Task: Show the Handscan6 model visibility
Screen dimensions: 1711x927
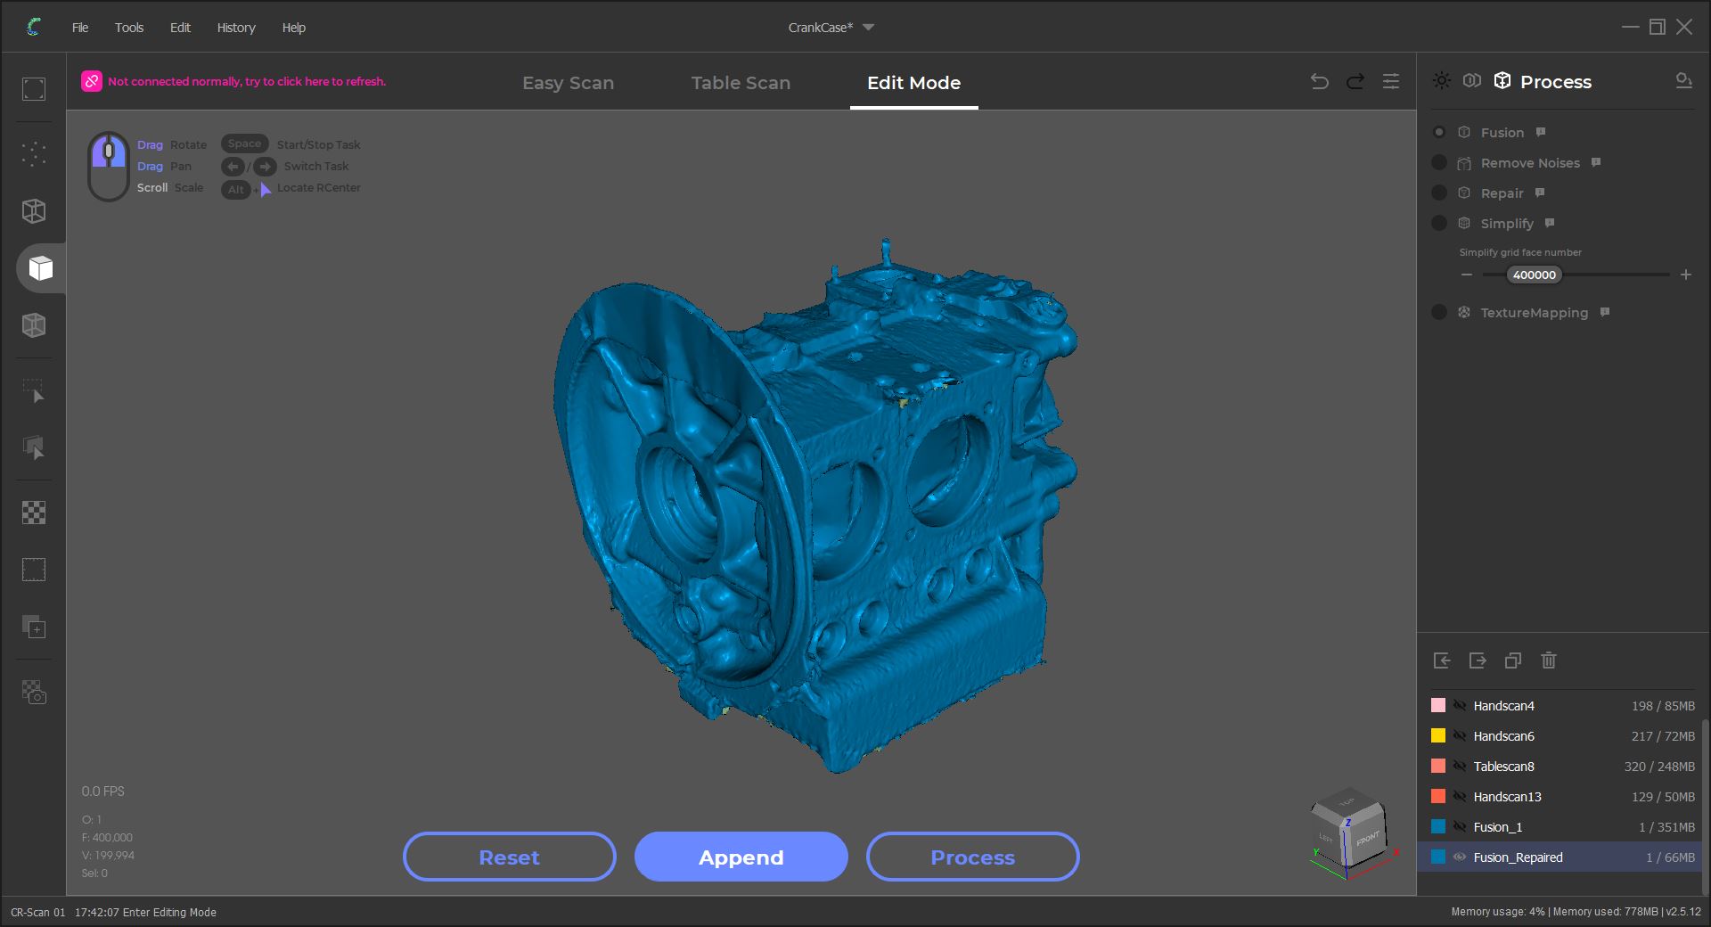Action: [1460, 735]
